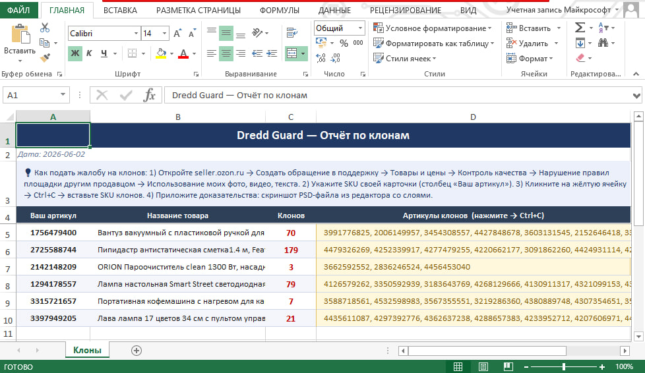The height and width of the screenshot is (373, 645).
Task: Increase decimal places
Action: pyautogui.click(x=321, y=58)
